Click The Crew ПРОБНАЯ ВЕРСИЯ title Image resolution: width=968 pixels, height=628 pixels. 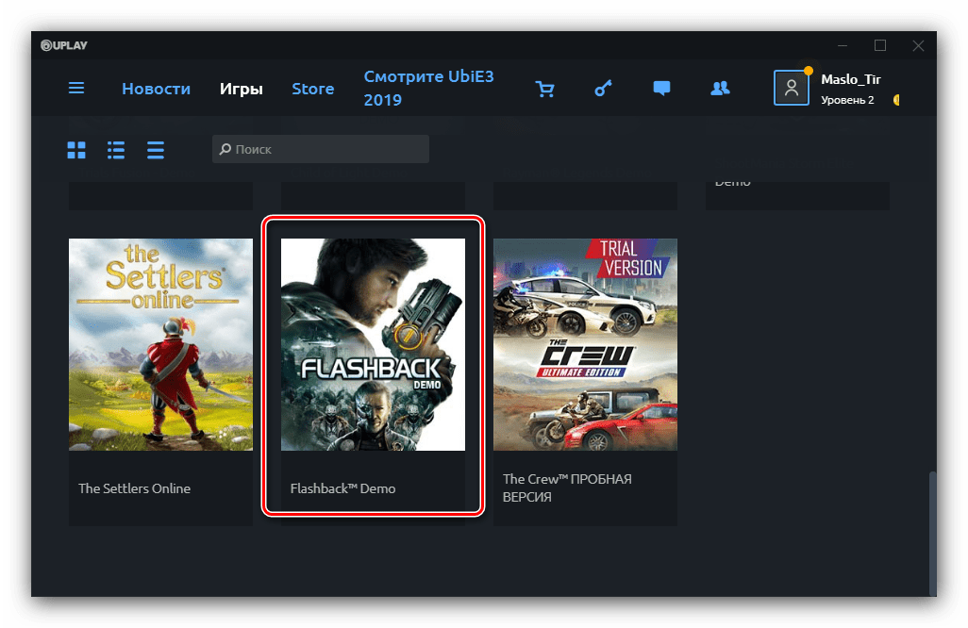click(567, 488)
